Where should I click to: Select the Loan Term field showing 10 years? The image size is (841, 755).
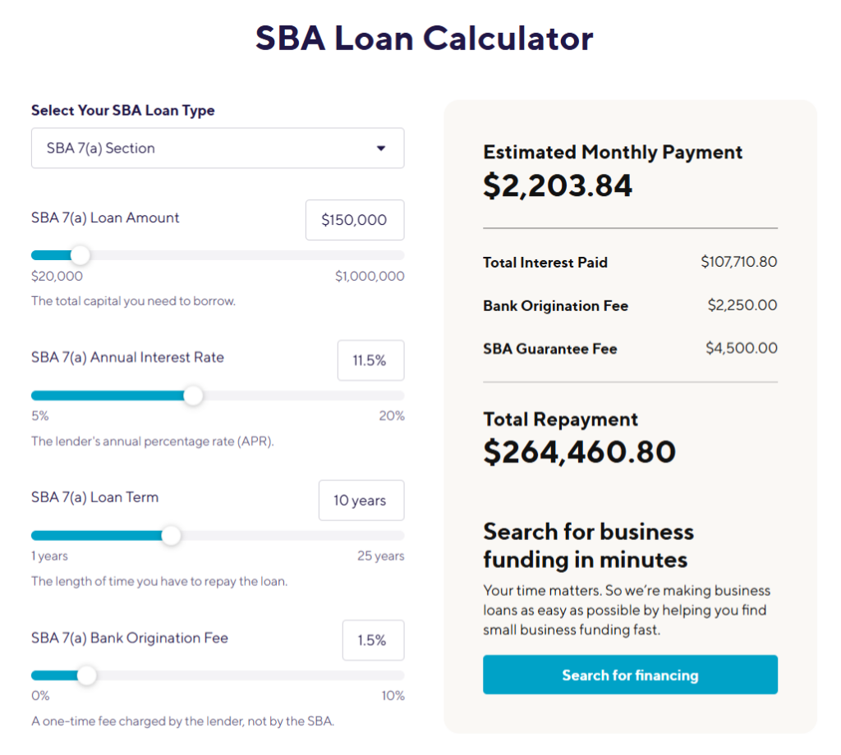(x=361, y=500)
